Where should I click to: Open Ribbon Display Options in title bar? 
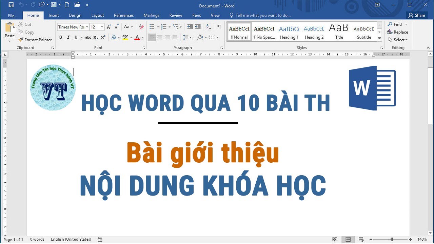click(377, 5)
